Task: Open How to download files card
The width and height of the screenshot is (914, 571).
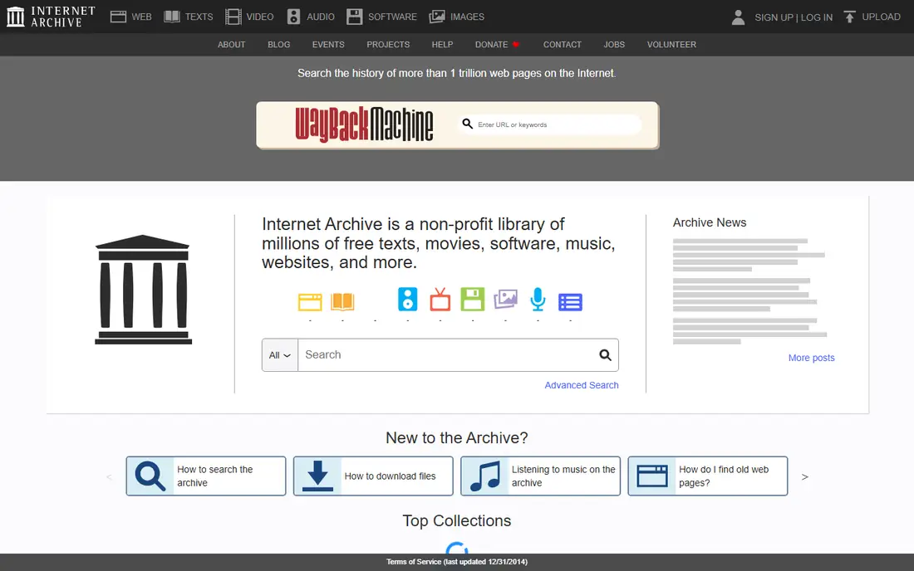Action: 373,476
